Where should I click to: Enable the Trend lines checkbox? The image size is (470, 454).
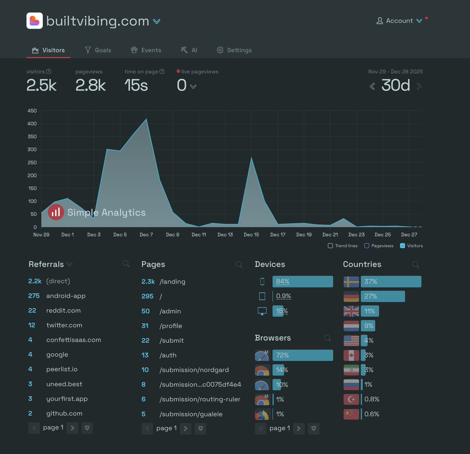click(330, 246)
